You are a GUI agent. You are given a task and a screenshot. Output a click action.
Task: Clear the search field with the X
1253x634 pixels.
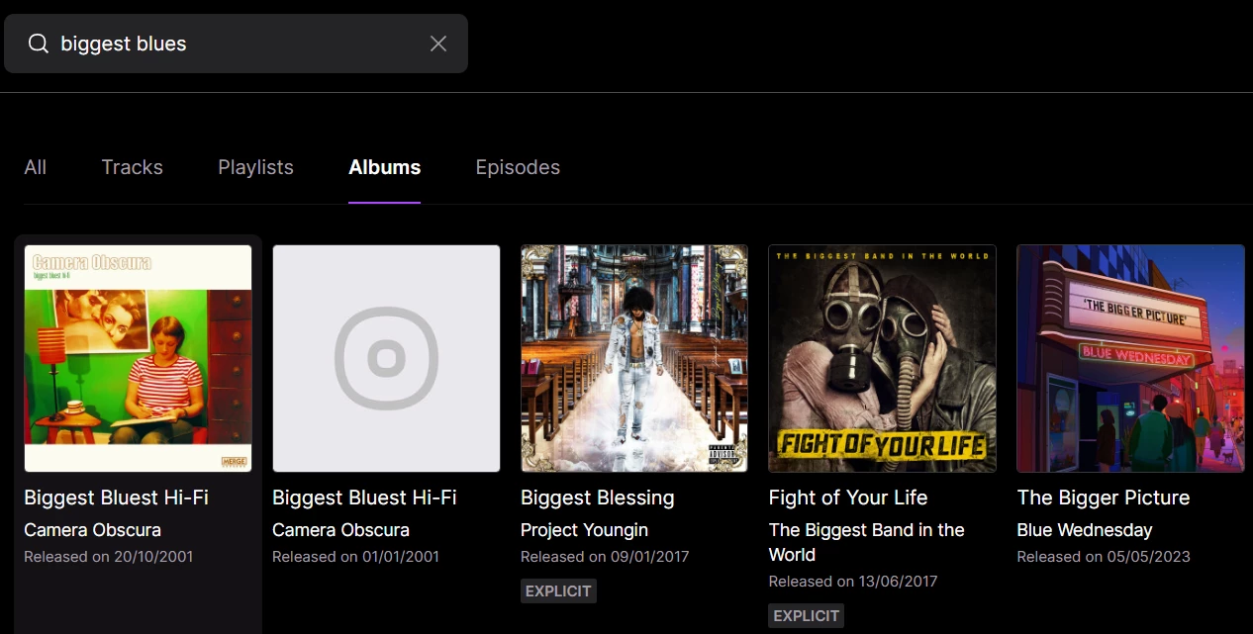(438, 44)
